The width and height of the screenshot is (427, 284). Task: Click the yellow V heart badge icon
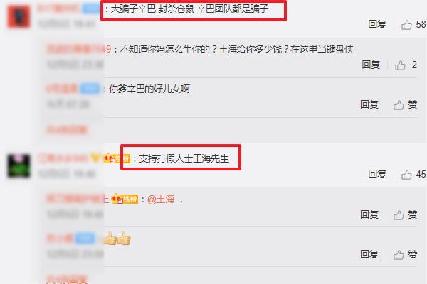[95, 158]
